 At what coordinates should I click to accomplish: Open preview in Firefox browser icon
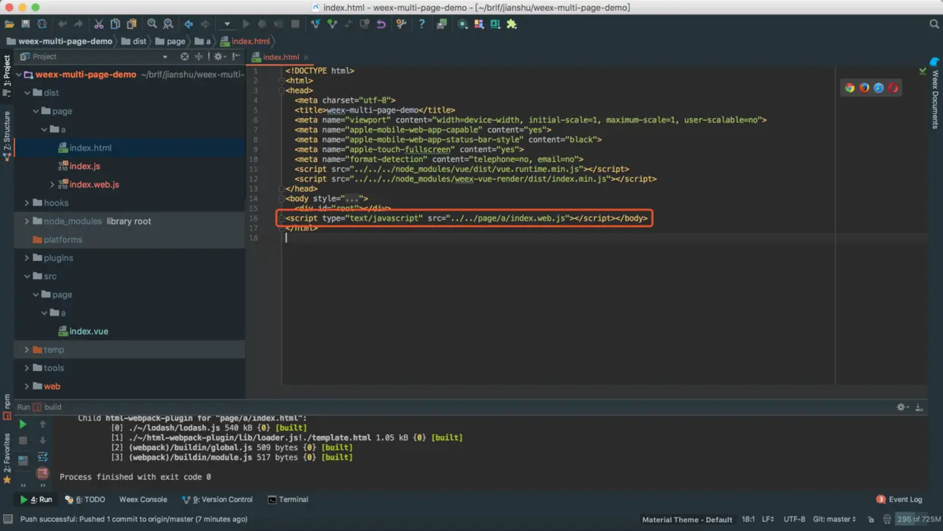coord(864,88)
